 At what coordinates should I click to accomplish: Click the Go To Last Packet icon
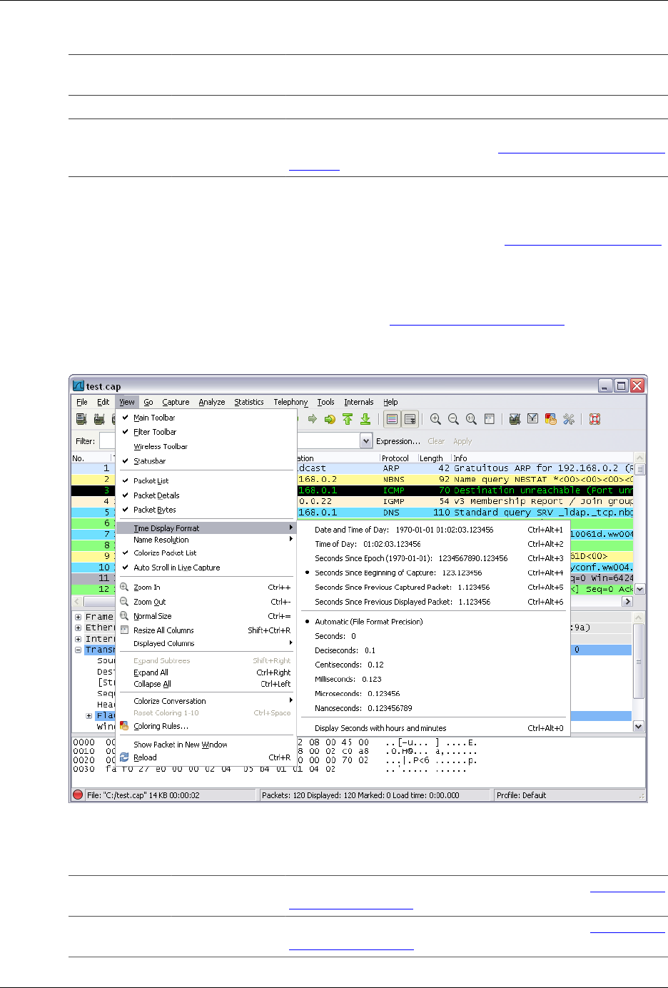tap(365, 419)
